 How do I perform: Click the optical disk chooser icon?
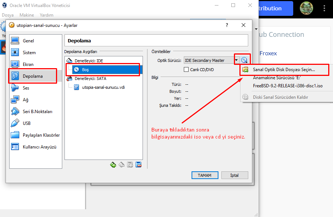[x=244, y=60]
